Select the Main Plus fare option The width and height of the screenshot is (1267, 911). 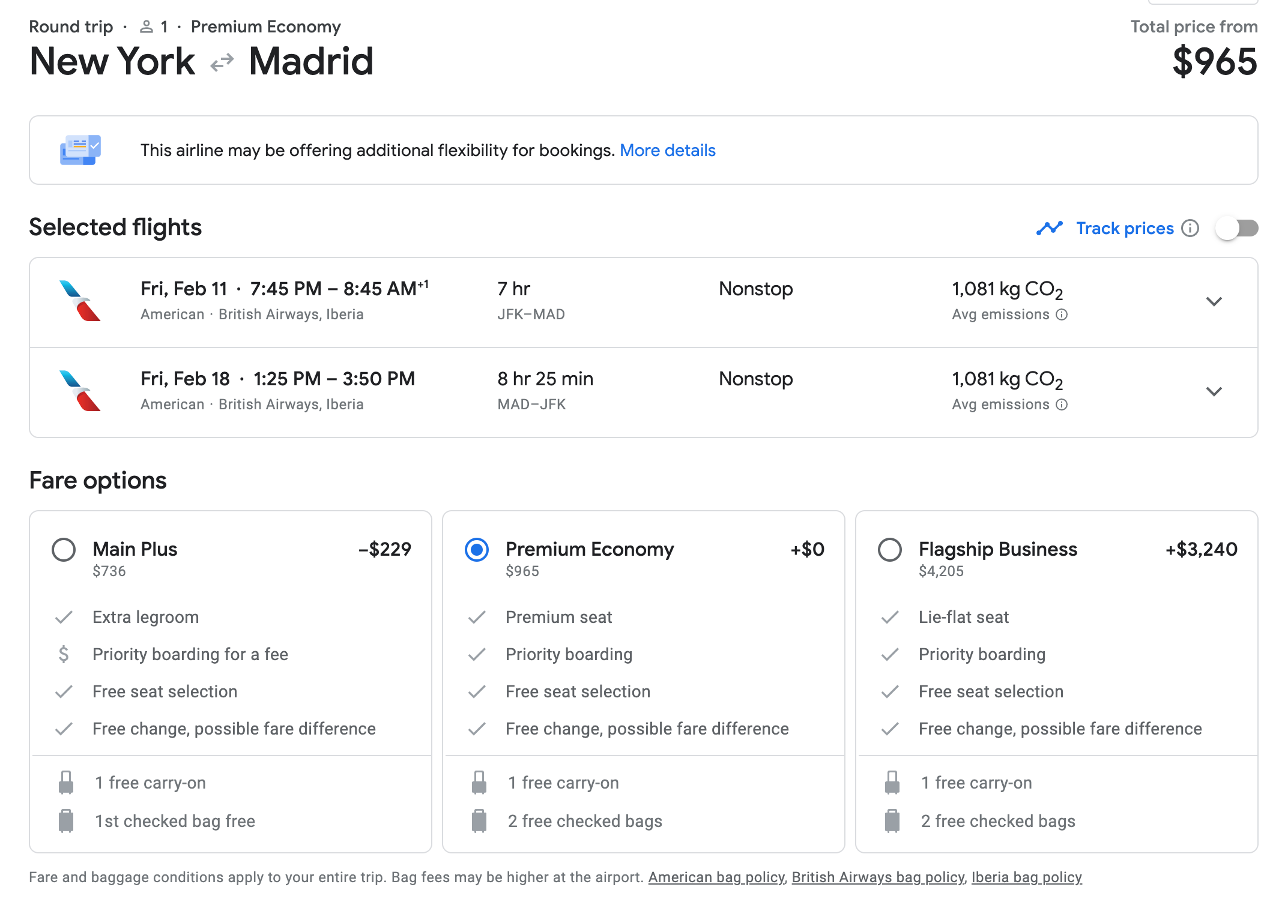pyautogui.click(x=64, y=550)
